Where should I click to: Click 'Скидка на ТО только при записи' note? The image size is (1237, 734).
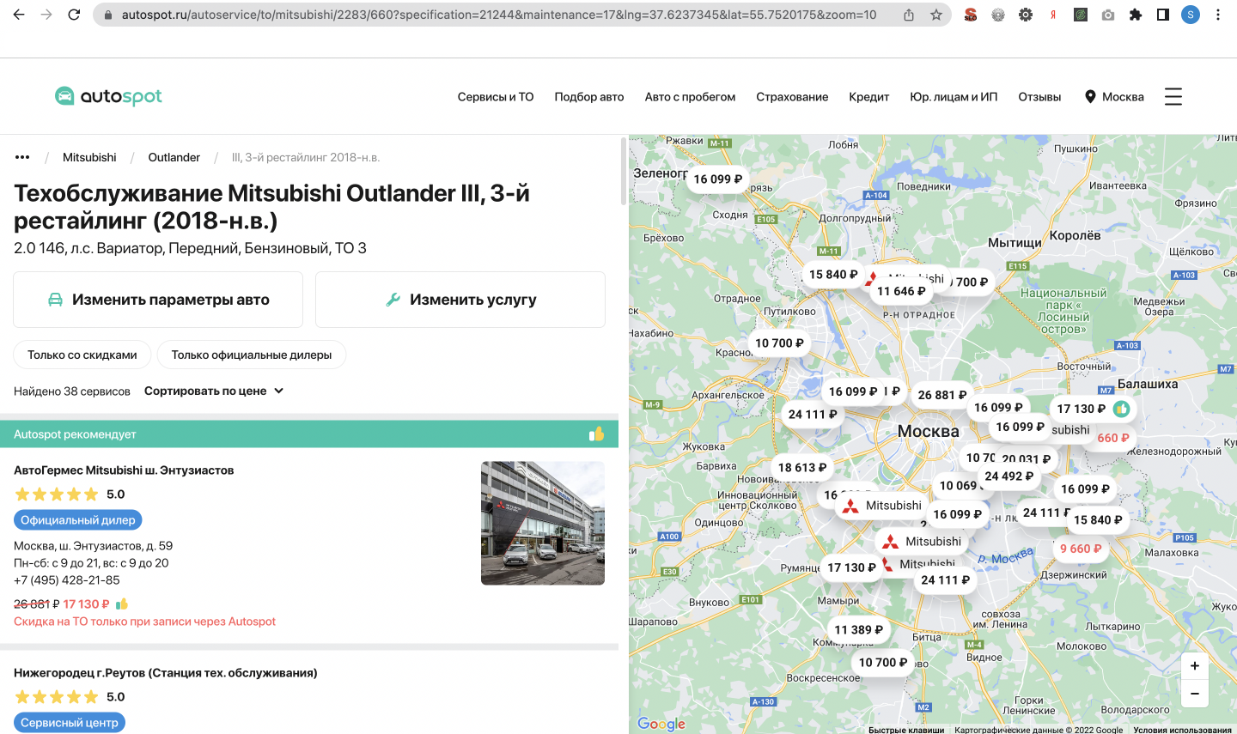144,622
